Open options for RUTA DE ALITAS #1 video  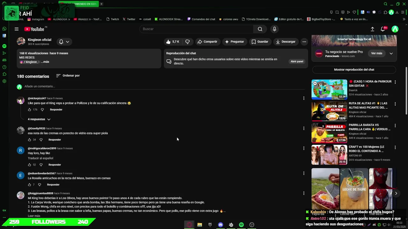tap(395, 104)
